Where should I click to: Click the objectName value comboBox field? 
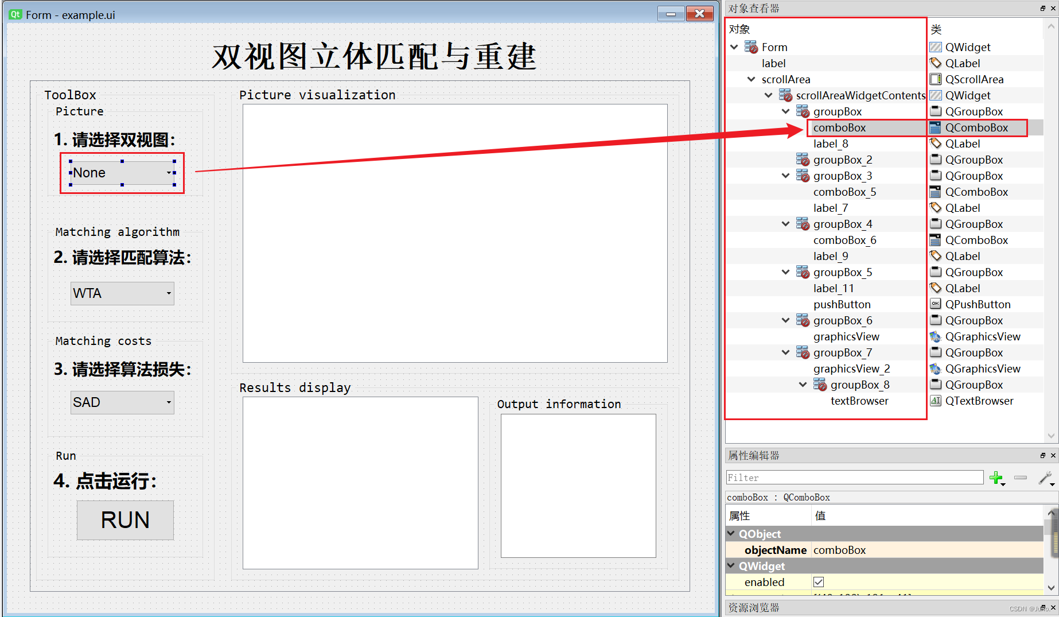pos(927,550)
